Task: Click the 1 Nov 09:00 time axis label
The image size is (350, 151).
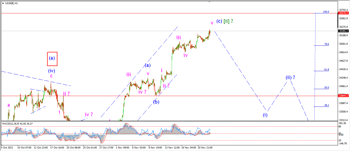Action: pos(122,148)
